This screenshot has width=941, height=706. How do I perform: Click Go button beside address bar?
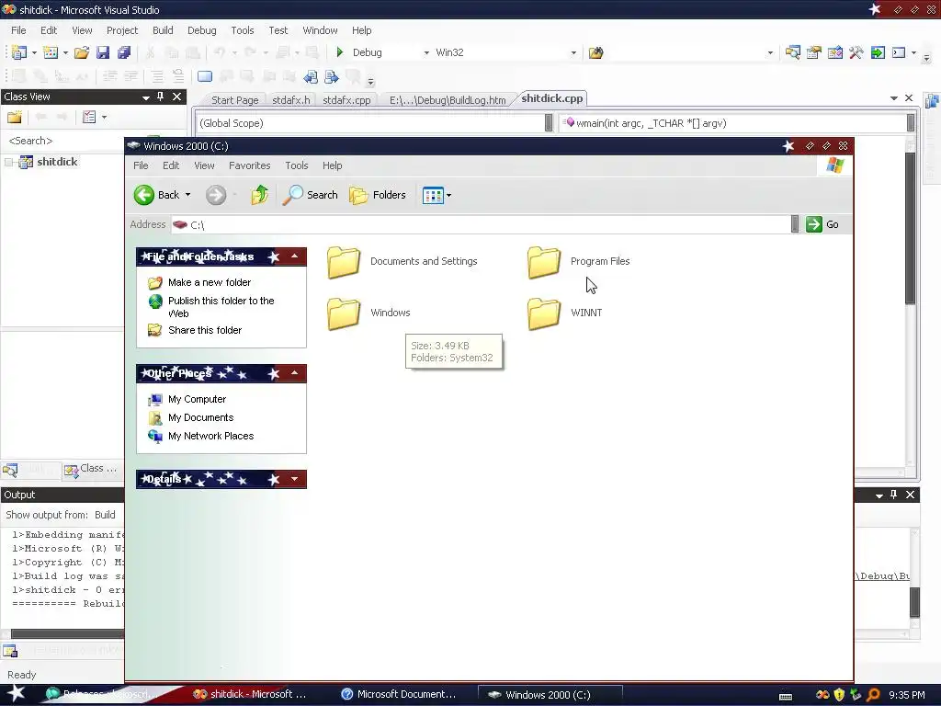click(823, 224)
